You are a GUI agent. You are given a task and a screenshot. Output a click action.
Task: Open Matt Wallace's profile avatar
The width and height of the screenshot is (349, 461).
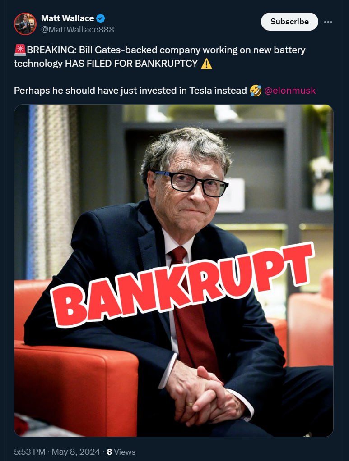tap(25, 24)
